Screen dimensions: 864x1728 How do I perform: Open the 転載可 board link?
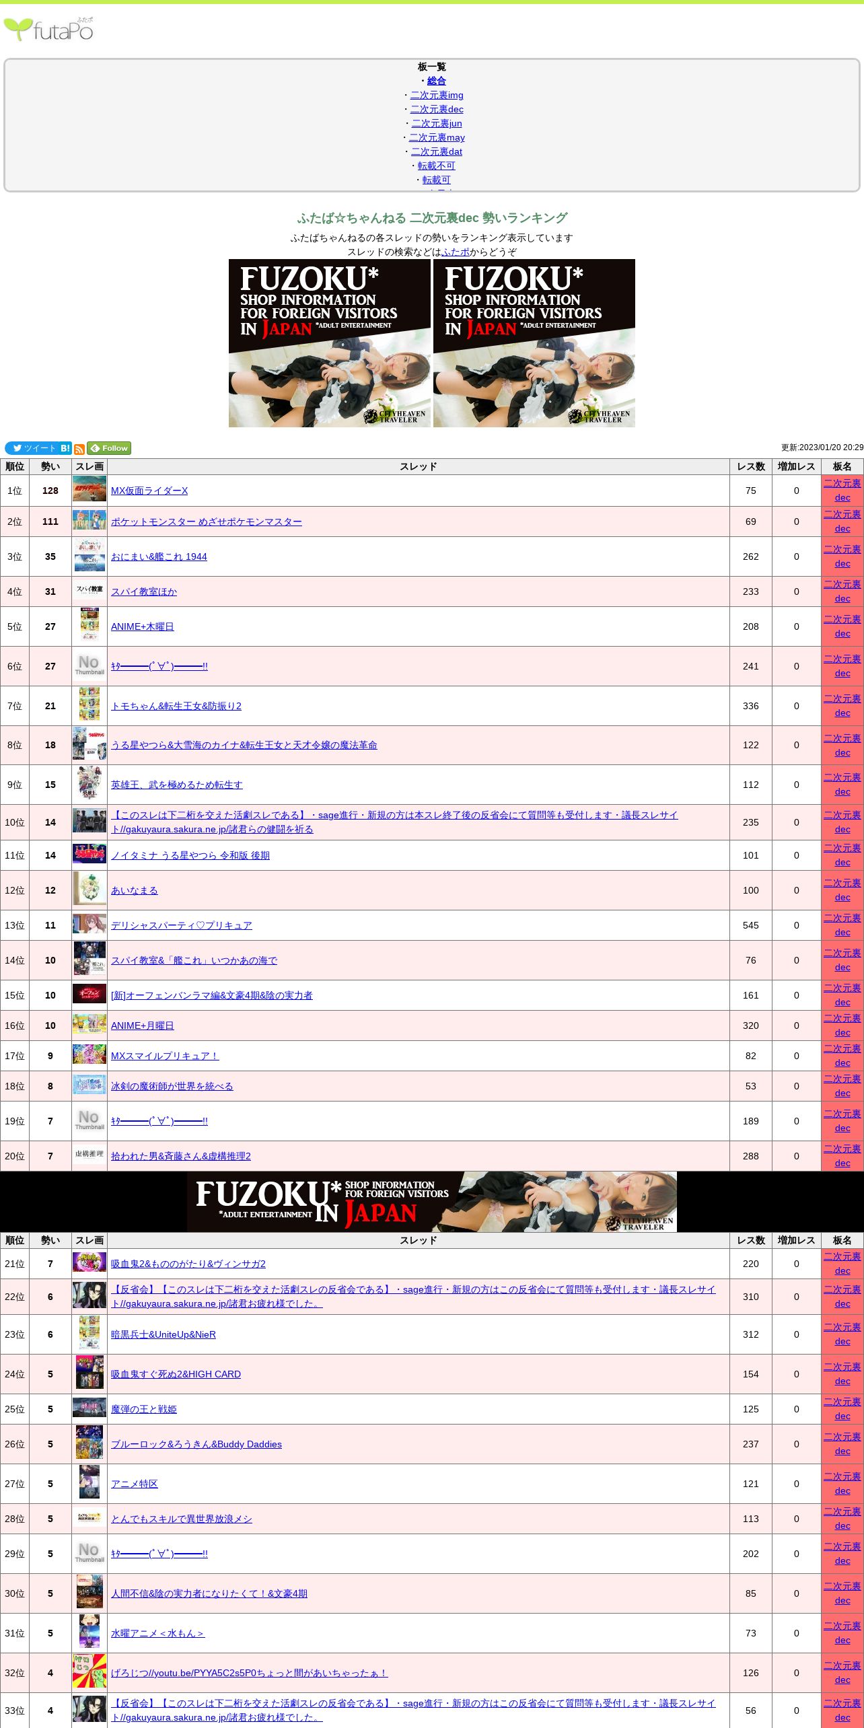[437, 180]
